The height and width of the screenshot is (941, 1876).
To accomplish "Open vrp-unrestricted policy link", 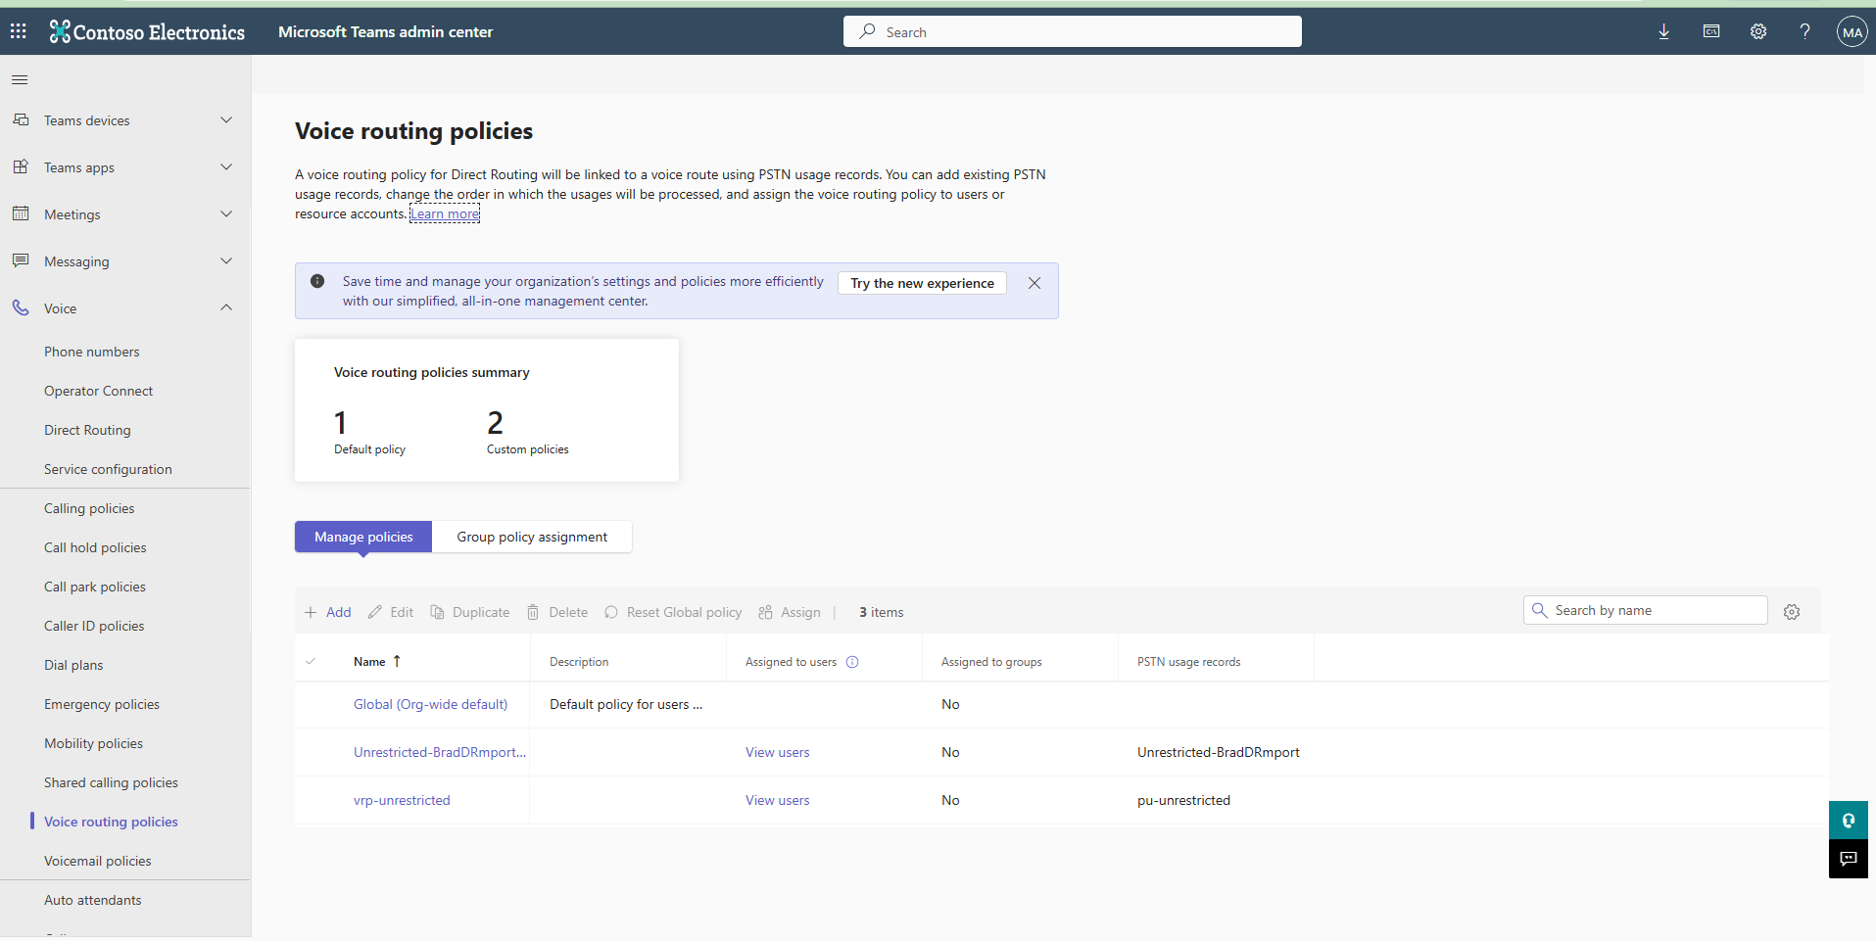I will [402, 800].
